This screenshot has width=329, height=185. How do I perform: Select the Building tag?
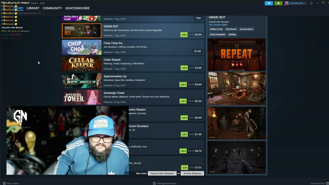[232, 34]
